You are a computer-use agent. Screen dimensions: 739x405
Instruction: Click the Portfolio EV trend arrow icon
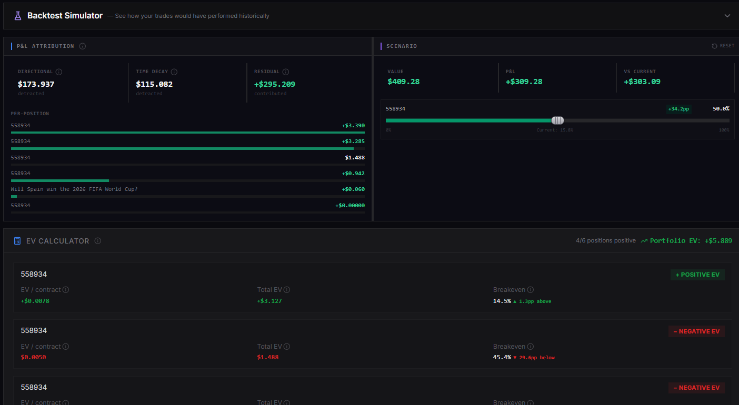click(x=644, y=241)
